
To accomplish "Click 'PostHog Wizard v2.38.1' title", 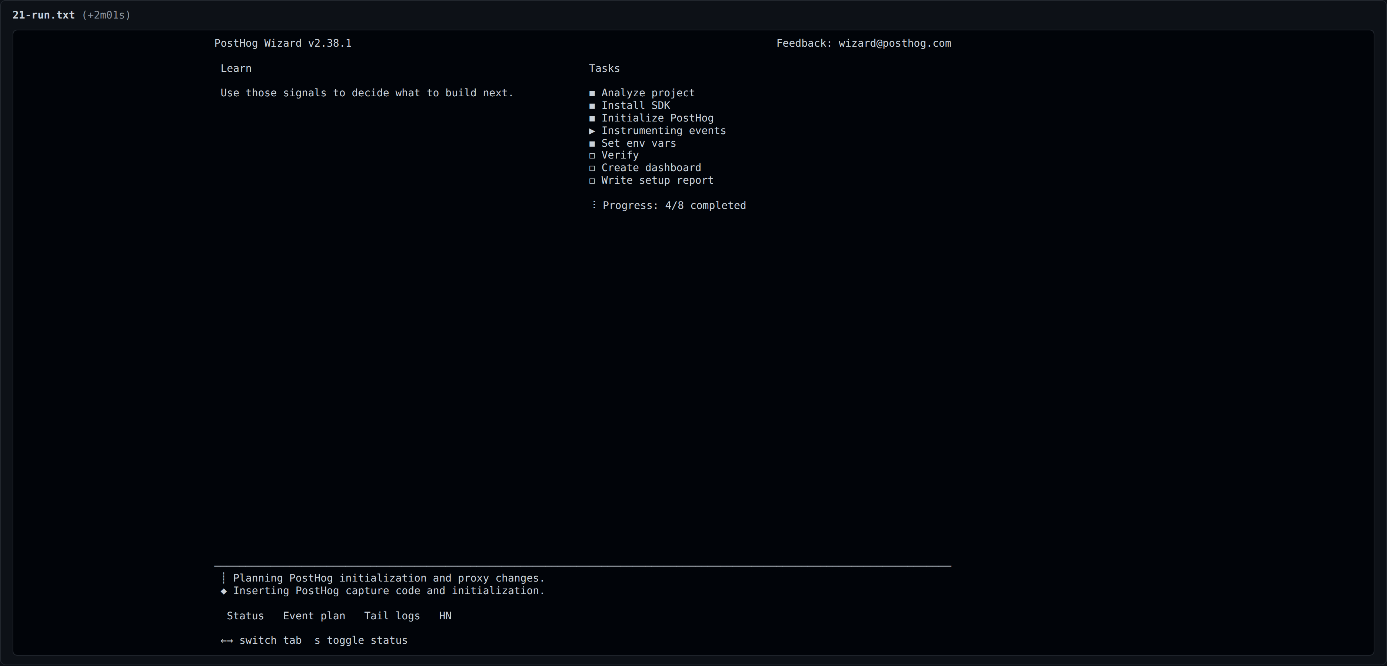I will point(283,43).
